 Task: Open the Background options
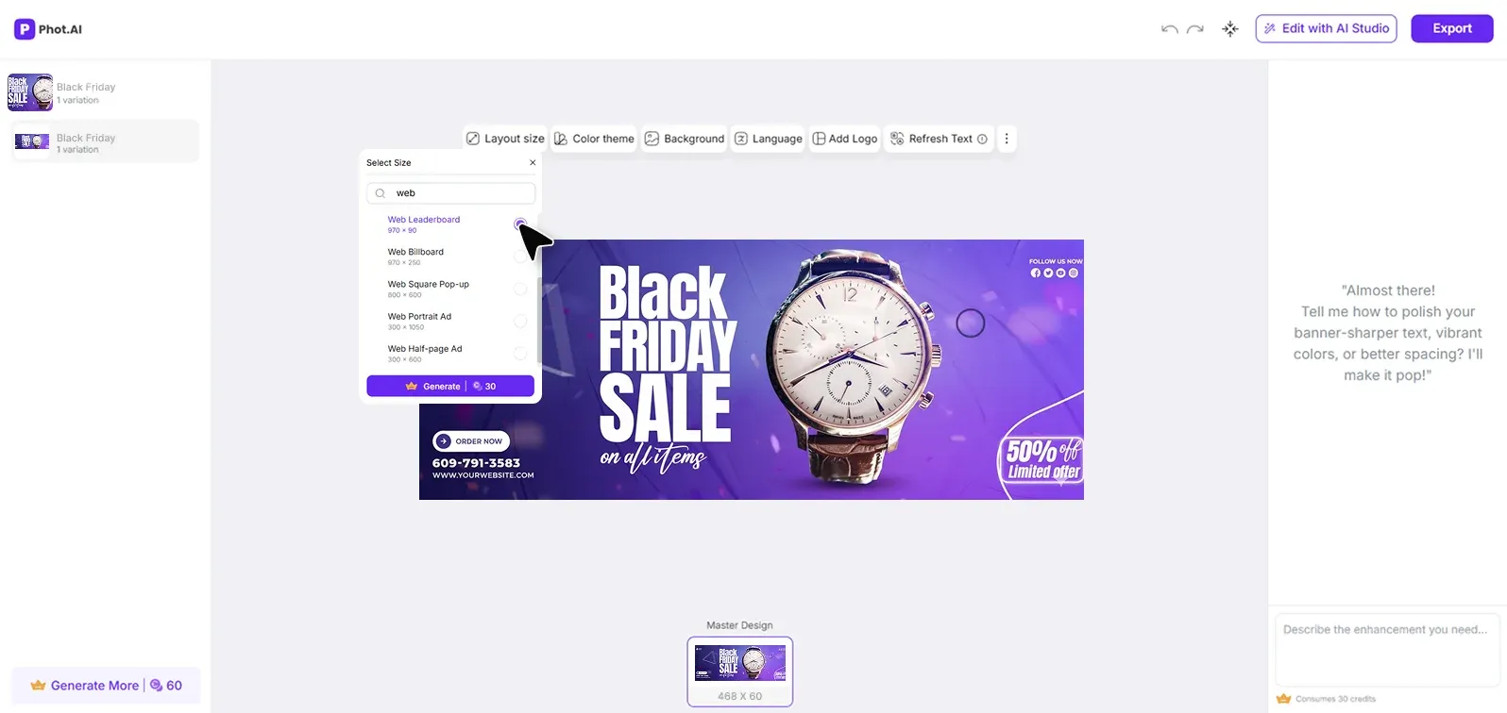(684, 139)
